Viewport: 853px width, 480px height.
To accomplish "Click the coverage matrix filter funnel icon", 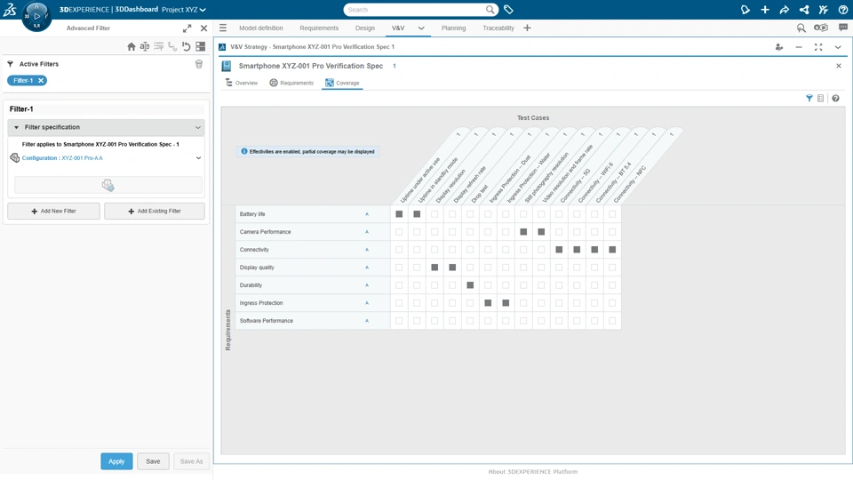I will pos(809,99).
